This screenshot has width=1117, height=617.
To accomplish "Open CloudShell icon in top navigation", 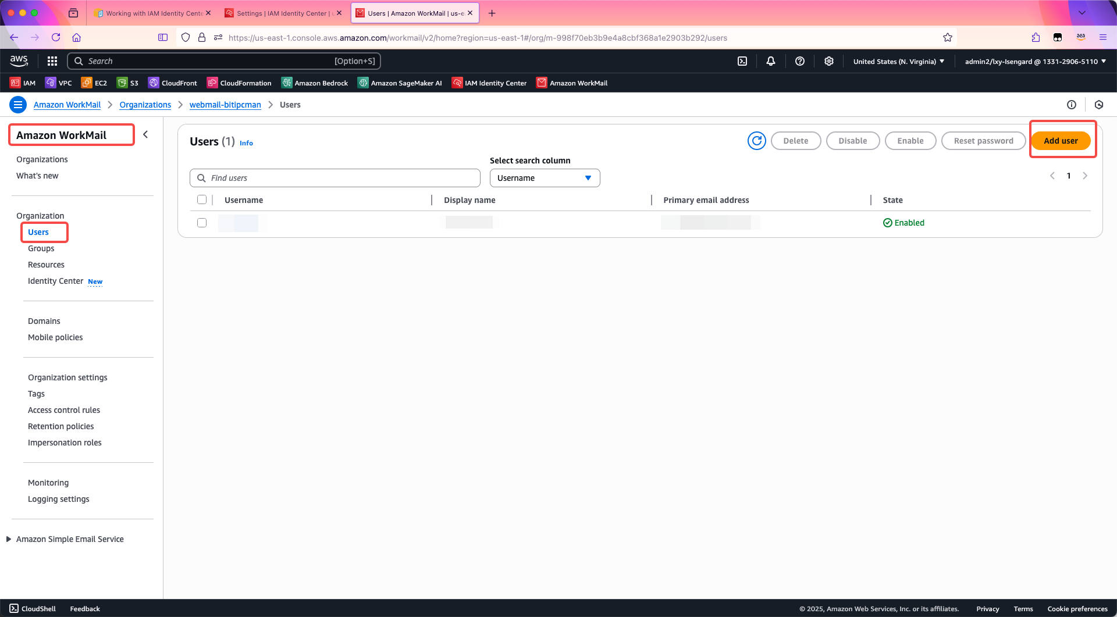I will click(x=742, y=61).
